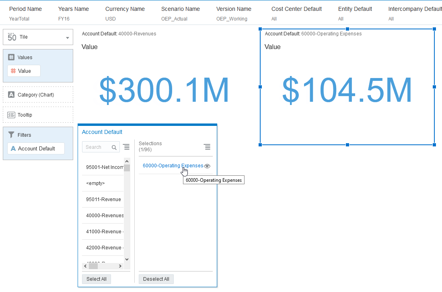Image resolution: width=442 pixels, height=292 pixels.
Task: Click the Filters funnel icon
Action: click(x=12, y=135)
